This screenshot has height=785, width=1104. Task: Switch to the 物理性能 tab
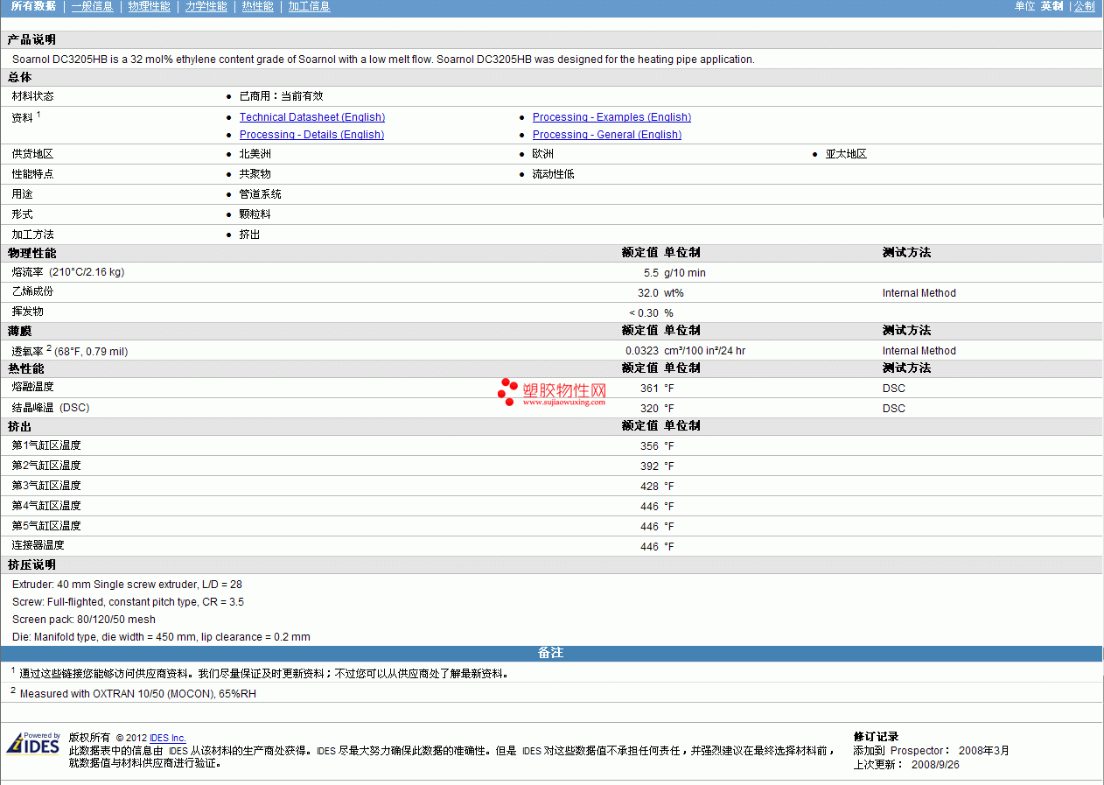(x=149, y=6)
